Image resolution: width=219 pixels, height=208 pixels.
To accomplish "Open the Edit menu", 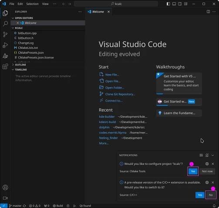I will 20,4.
